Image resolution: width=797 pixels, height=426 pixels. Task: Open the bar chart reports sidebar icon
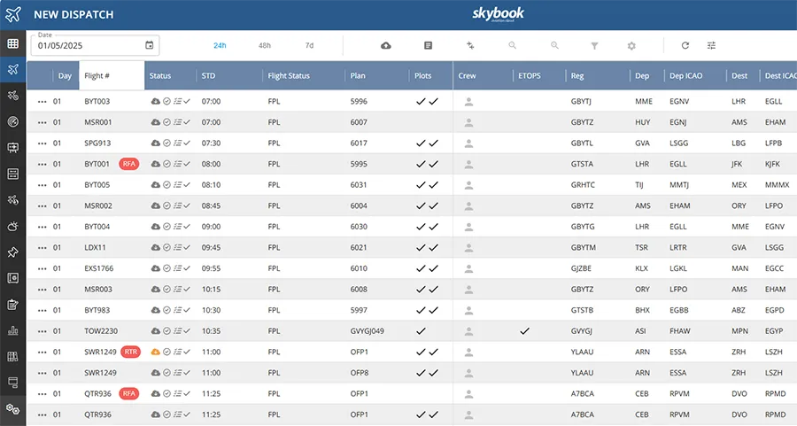[x=12, y=330]
